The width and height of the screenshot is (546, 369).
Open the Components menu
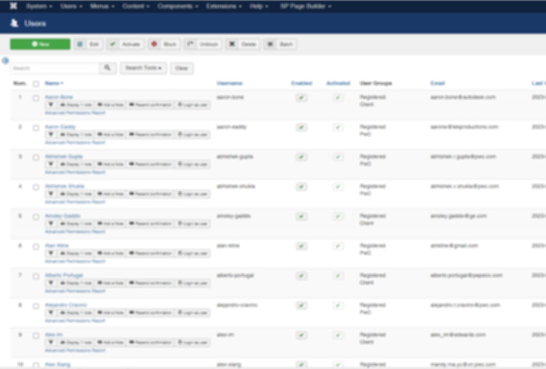click(178, 6)
